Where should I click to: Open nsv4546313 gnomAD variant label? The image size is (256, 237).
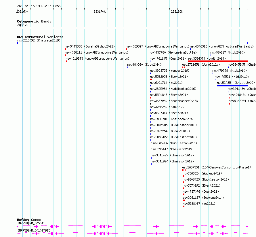coord(222,46)
